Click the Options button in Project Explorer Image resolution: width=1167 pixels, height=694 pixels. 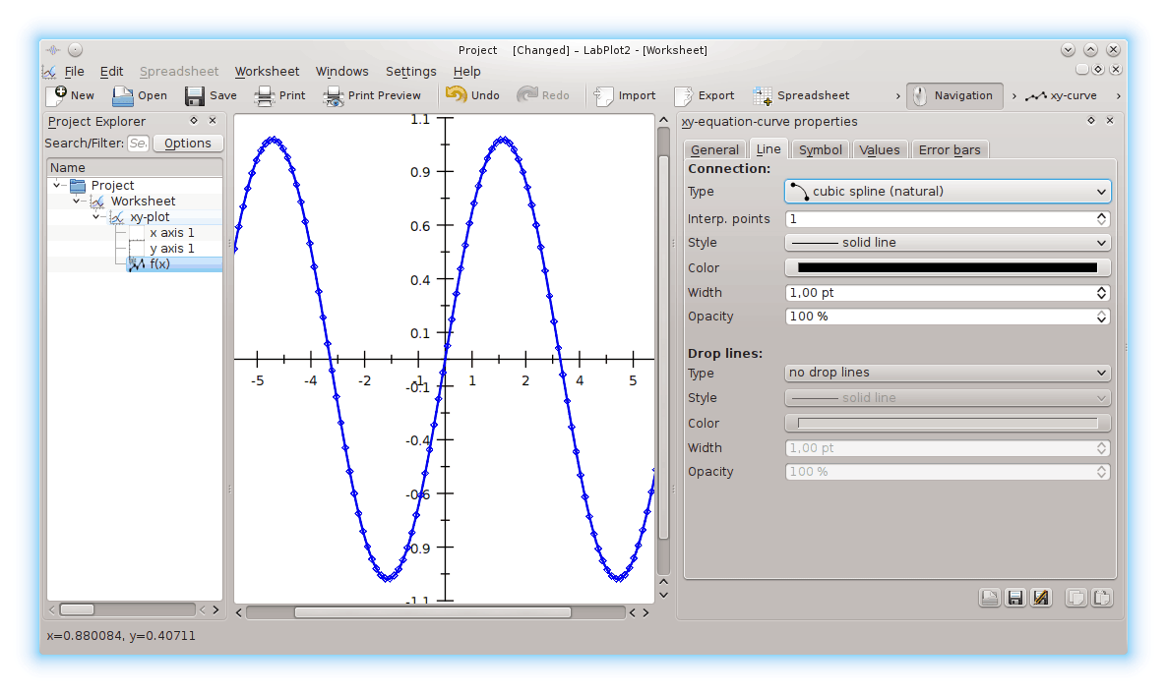coord(187,144)
